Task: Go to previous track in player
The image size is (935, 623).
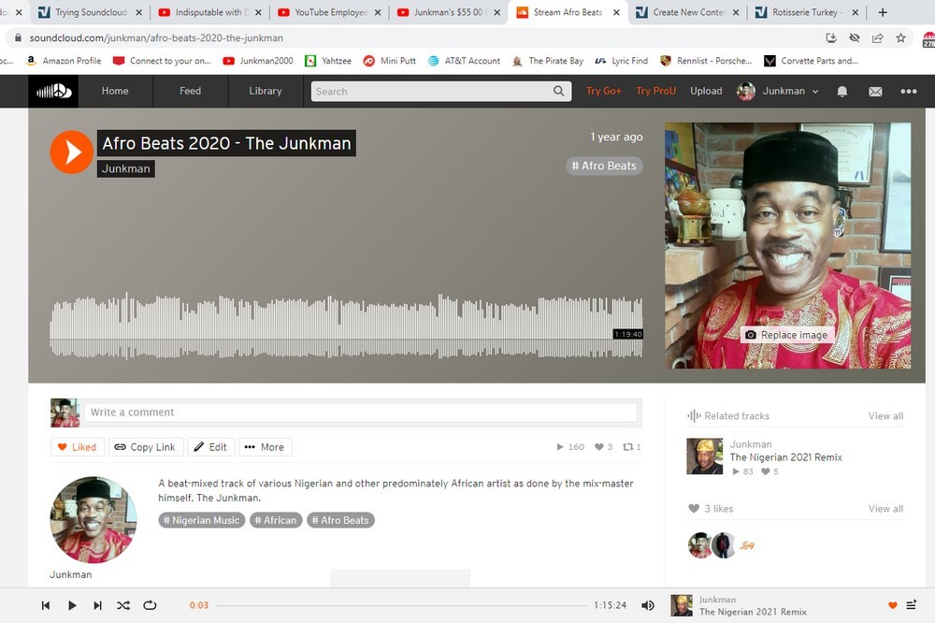Action: coord(46,605)
